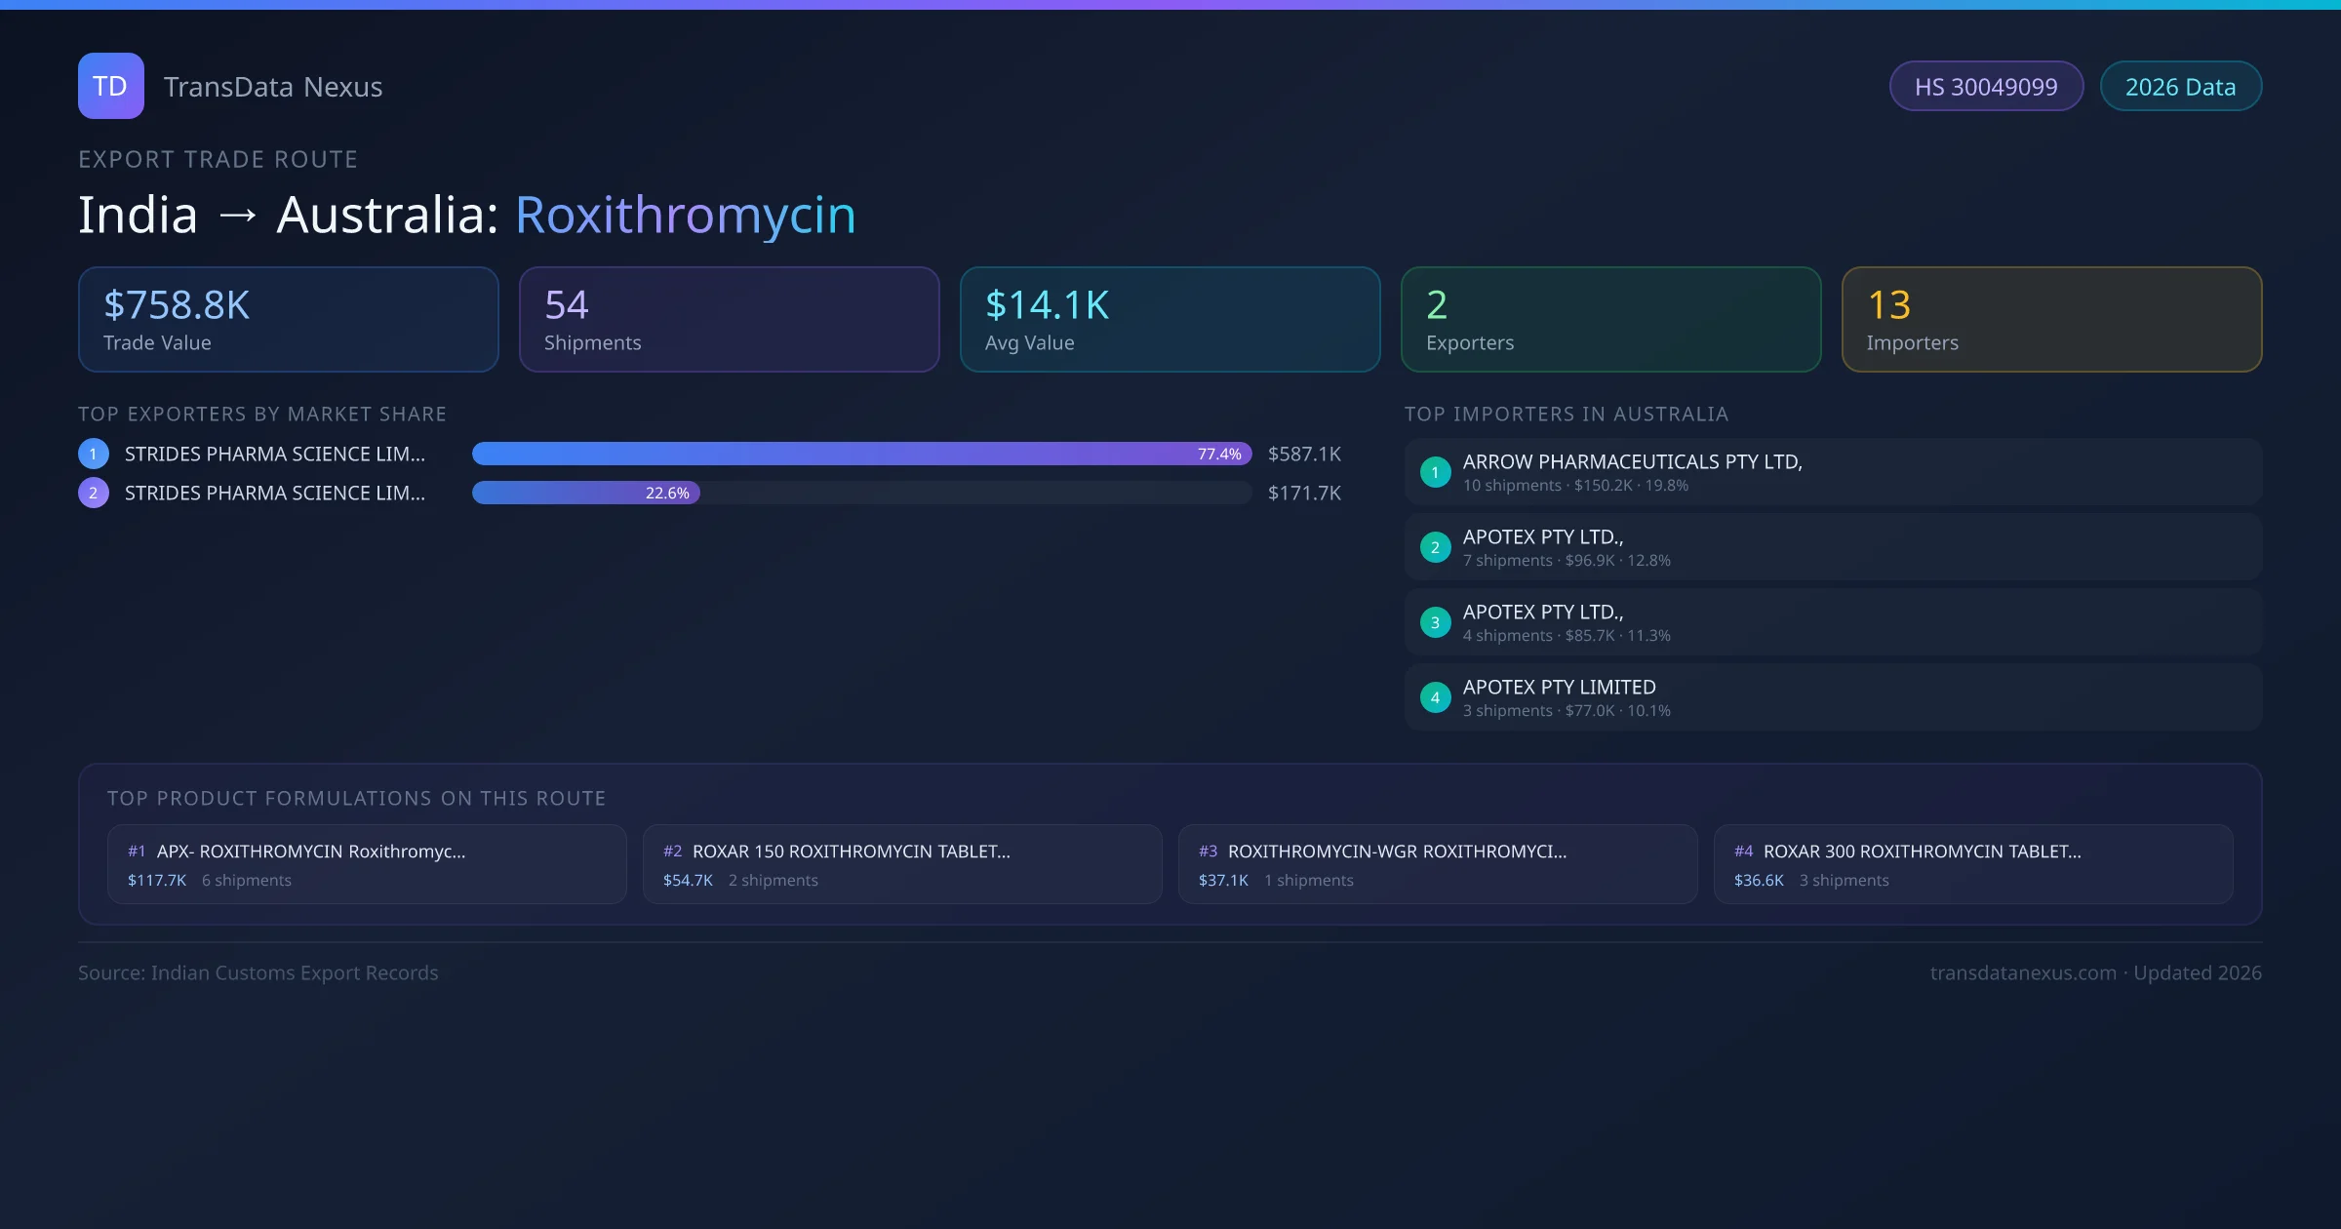Click importer rank 2 green badge
The image size is (2341, 1229).
click(1435, 547)
